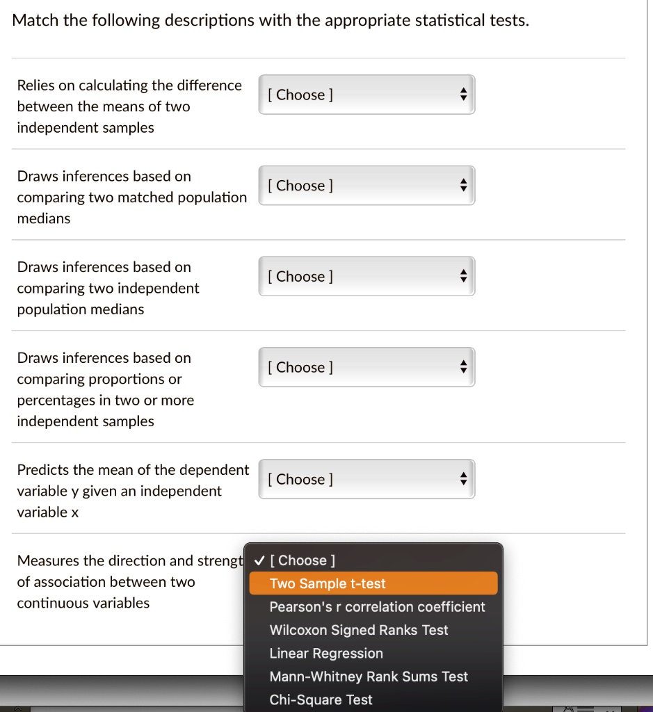Viewport: 653px width, 712px height.
Task: Open dropdown for comparing proportions or percentages
Action: tap(366, 368)
